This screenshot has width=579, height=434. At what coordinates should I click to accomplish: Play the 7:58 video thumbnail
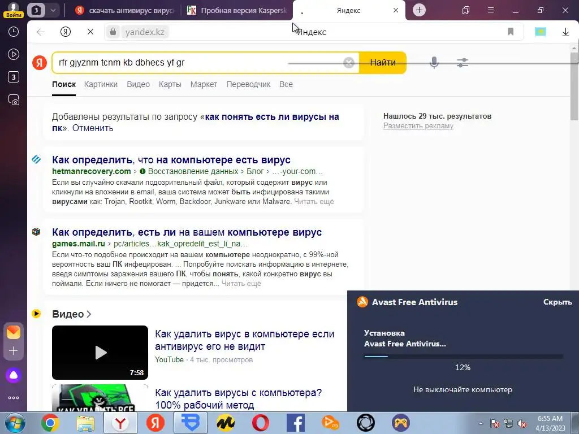click(x=100, y=353)
